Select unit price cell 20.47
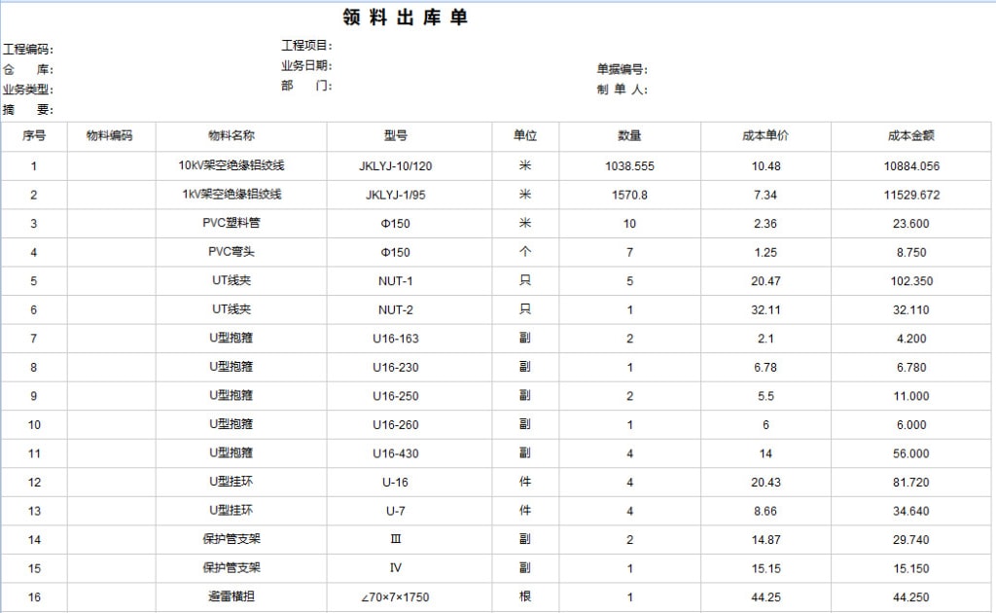The image size is (996, 613). [x=765, y=281]
